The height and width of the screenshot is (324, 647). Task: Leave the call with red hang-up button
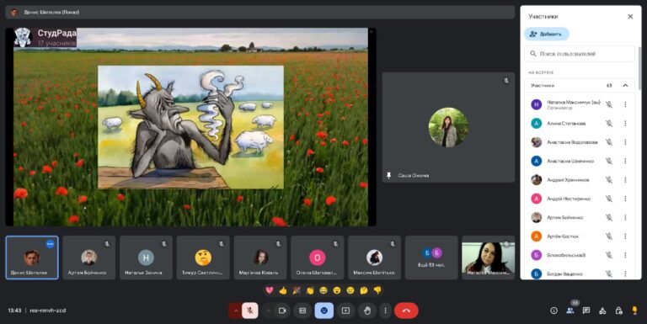coord(406,311)
